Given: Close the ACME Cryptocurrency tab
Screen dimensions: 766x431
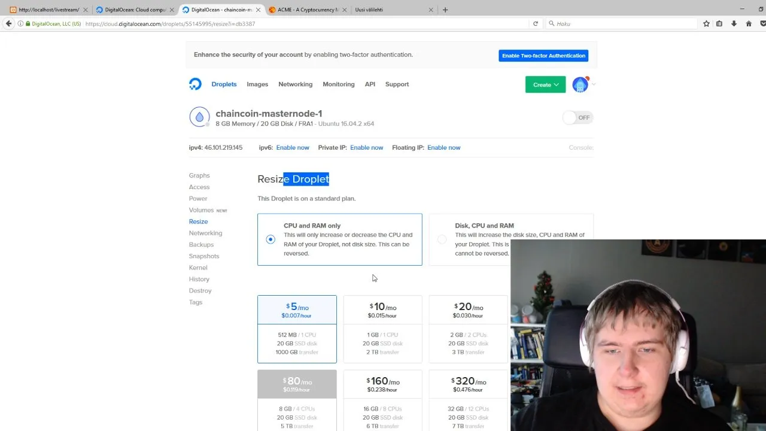Looking at the screenshot, I should click(x=344, y=10).
